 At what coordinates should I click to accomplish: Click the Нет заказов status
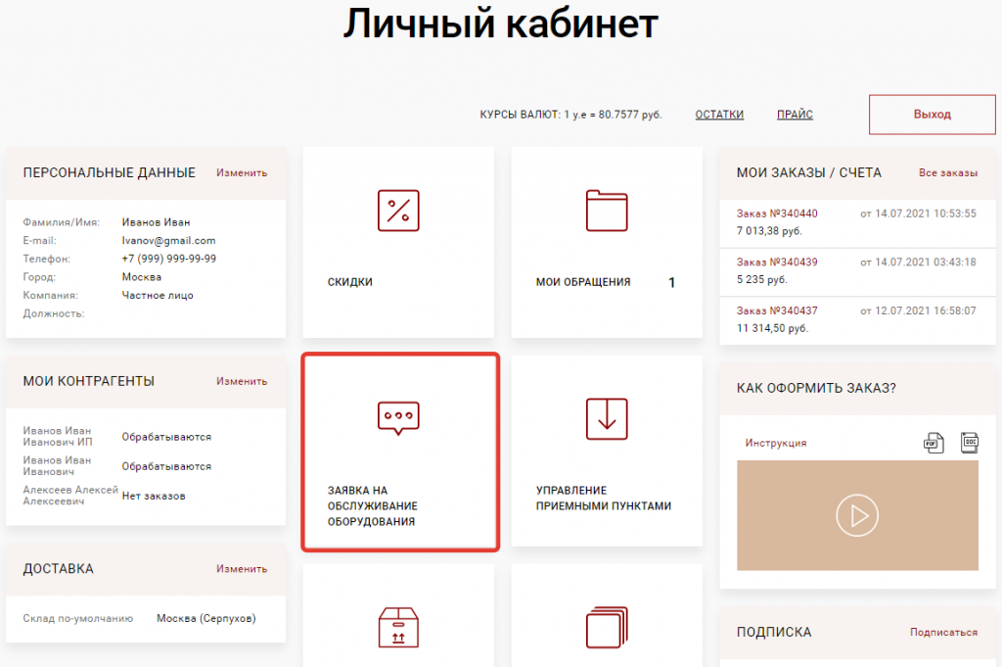point(154,496)
